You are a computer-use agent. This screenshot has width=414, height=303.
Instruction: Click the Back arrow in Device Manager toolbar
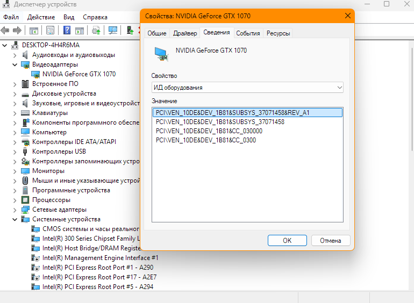pyautogui.click(x=5, y=30)
